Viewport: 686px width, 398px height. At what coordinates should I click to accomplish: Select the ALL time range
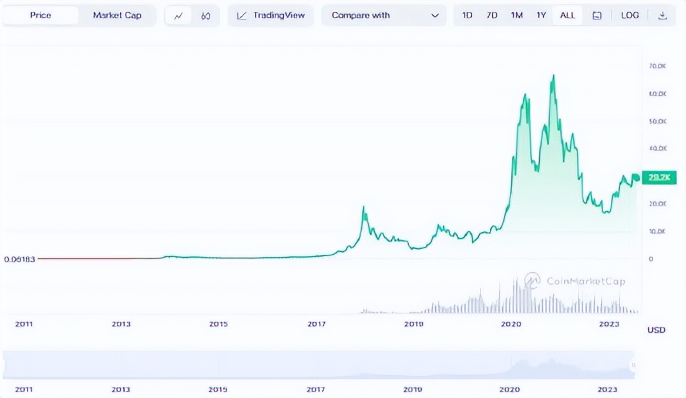click(567, 16)
